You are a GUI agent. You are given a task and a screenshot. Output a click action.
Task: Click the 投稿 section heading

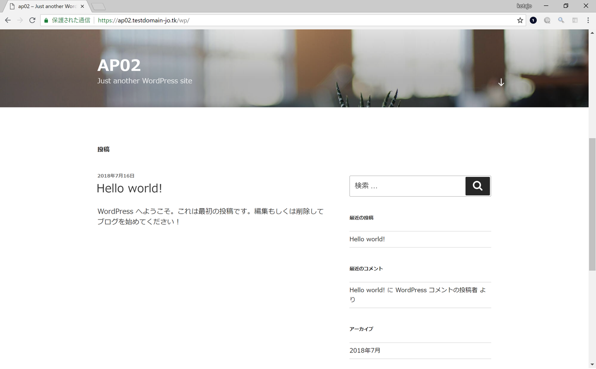[103, 150]
